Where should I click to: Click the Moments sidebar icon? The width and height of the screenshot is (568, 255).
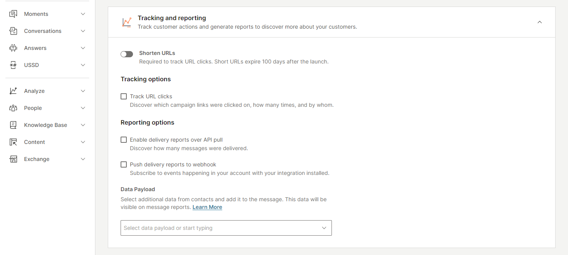pyautogui.click(x=13, y=14)
